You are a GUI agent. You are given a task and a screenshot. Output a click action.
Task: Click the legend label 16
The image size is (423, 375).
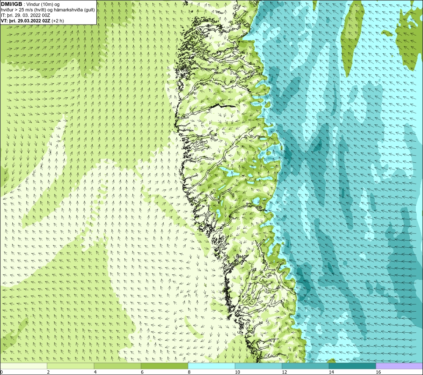[378, 372]
